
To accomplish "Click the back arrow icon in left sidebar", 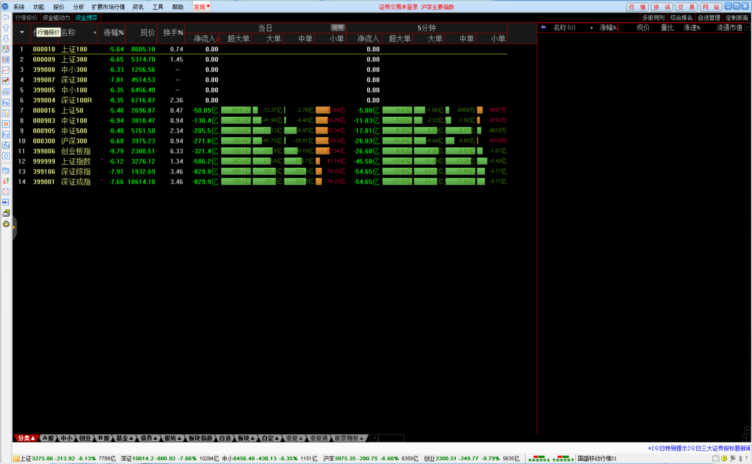I will [x=6, y=18].
